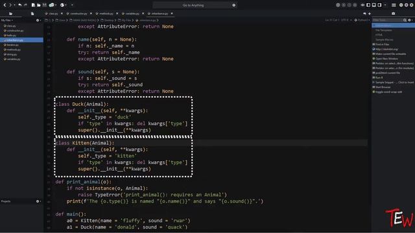Click the undo arrow in toolbar
The width and height of the screenshot is (415, 233).
(x=20, y=5)
